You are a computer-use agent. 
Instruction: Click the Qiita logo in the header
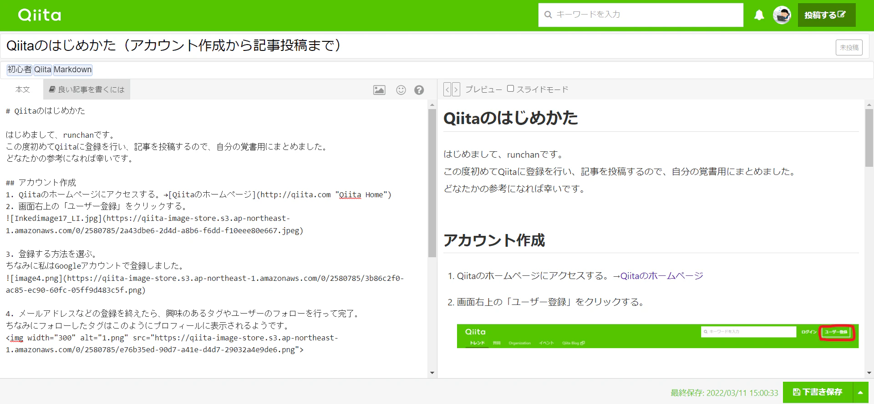[40, 15]
